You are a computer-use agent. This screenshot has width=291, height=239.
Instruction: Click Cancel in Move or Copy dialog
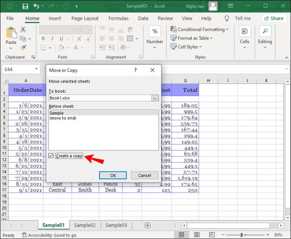[x=145, y=175]
